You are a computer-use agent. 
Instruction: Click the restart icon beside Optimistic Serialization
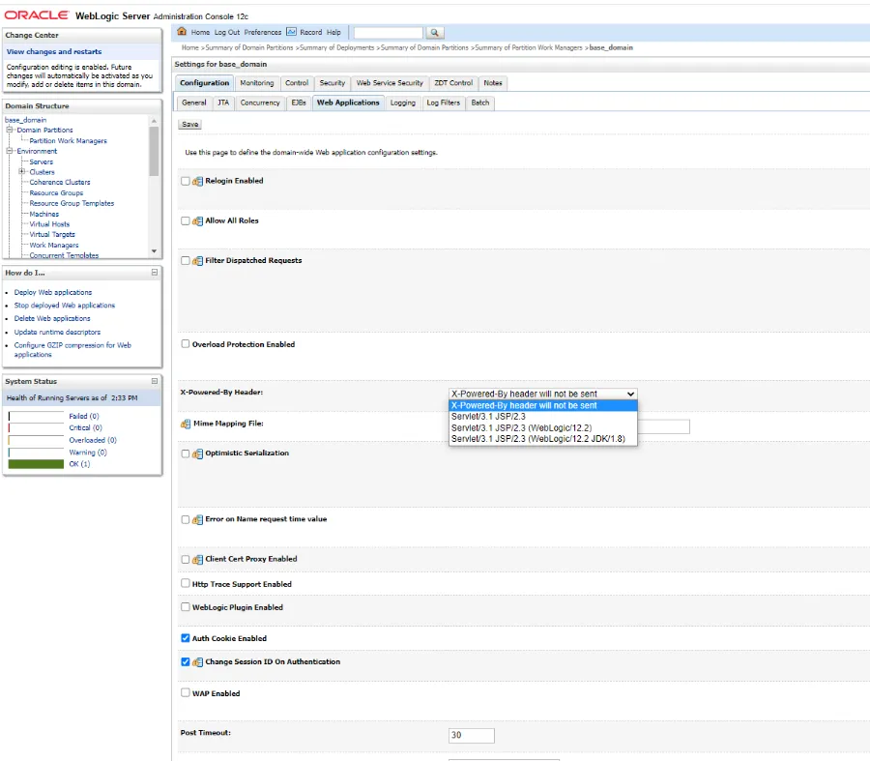197,454
